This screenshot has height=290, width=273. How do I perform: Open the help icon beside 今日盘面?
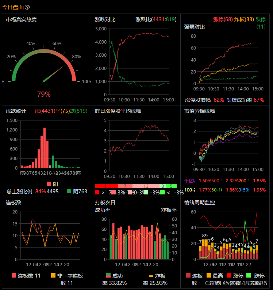(x=27, y=7)
